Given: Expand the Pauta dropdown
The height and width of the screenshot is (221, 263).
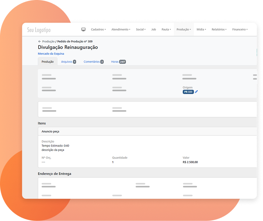Looking at the screenshot, I should coord(166,29).
